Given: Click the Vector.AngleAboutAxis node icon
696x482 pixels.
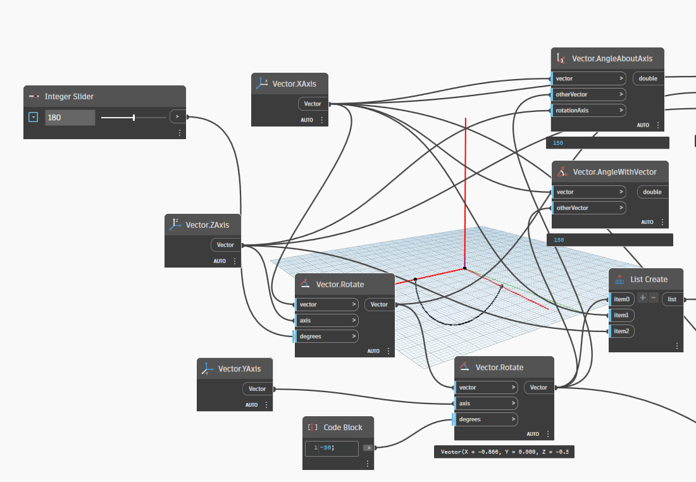Looking at the screenshot, I should click(x=561, y=58).
